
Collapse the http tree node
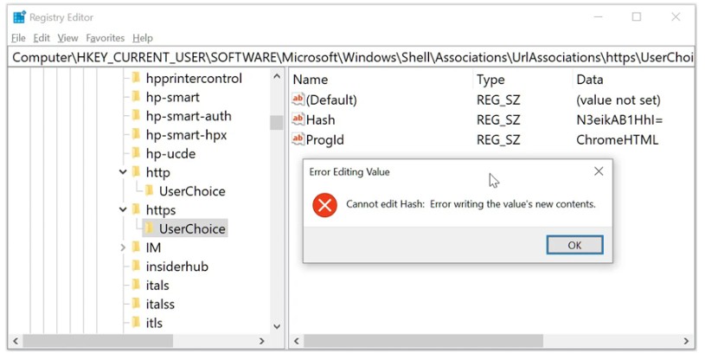[123, 173]
